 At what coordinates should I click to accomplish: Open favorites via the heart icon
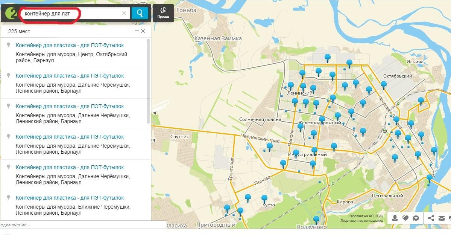click(x=405, y=218)
